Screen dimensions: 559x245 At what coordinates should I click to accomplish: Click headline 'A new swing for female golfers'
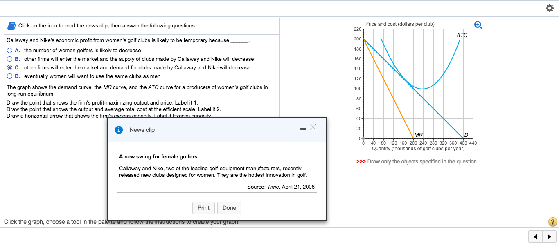[x=158, y=156]
